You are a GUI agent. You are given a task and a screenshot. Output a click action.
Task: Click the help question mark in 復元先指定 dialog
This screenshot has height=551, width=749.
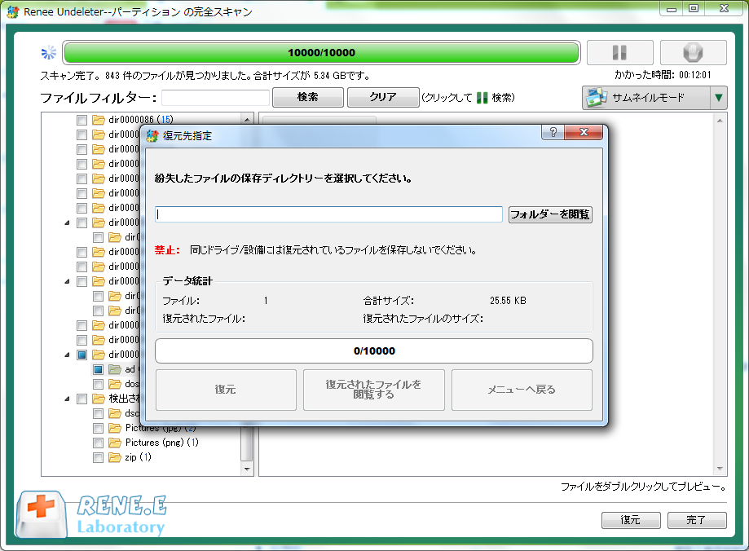tap(553, 132)
